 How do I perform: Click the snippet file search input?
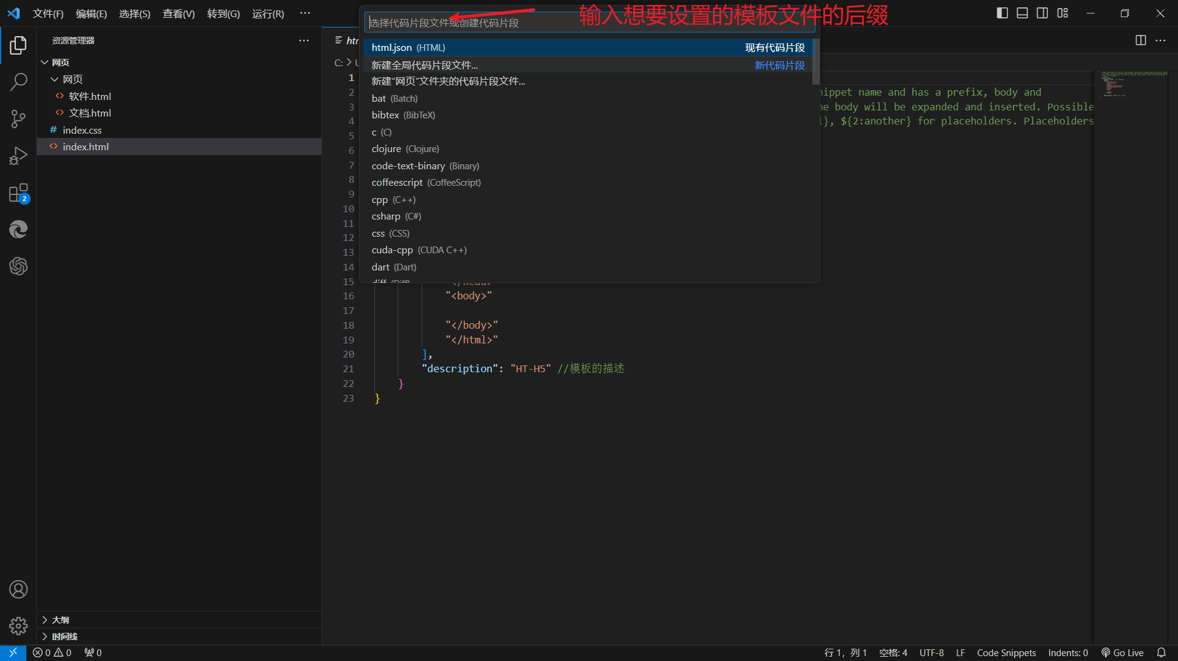coord(590,23)
